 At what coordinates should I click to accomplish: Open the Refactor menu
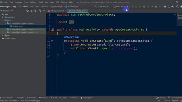[33, 2]
